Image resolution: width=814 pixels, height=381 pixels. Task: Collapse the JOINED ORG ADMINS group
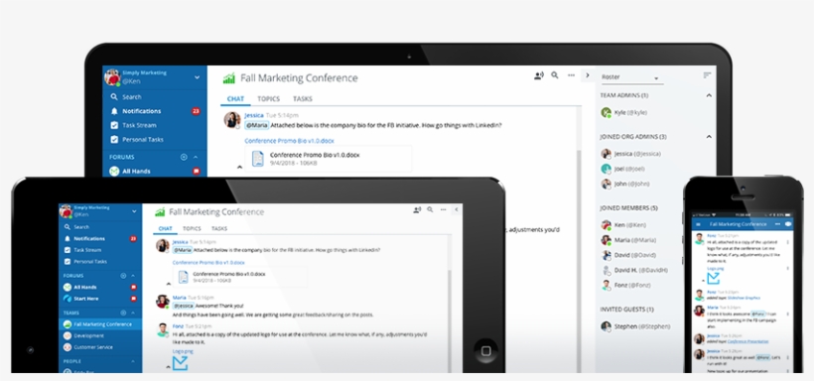709,137
